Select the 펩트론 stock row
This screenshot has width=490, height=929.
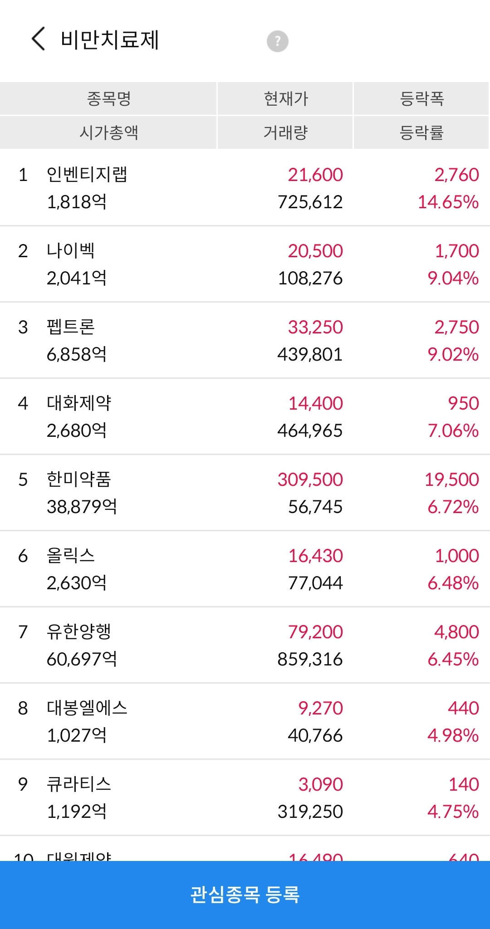click(245, 340)
